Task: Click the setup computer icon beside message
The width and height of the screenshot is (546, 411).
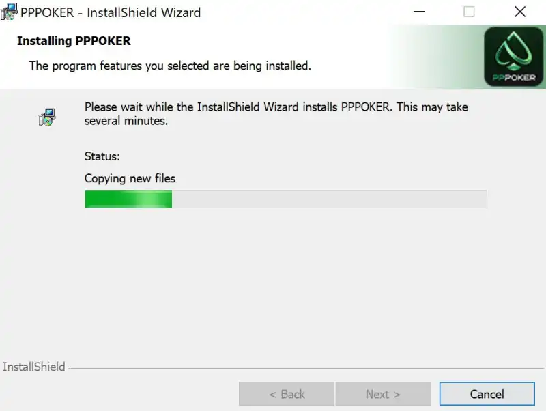Action: [x=46, y=117]
